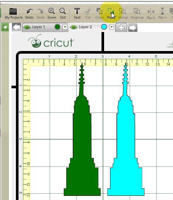Open My Projects folder
This screenshot has width=173, height=200.
pyautogui.click(x=14, y=13)
